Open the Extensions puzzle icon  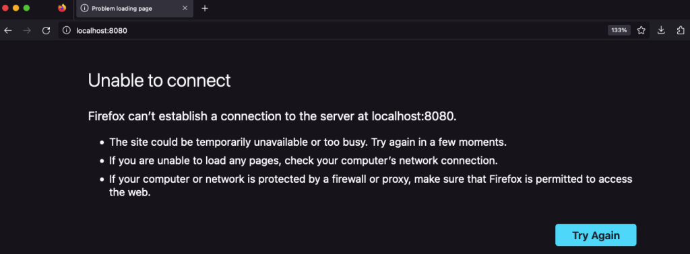(681, 30)
